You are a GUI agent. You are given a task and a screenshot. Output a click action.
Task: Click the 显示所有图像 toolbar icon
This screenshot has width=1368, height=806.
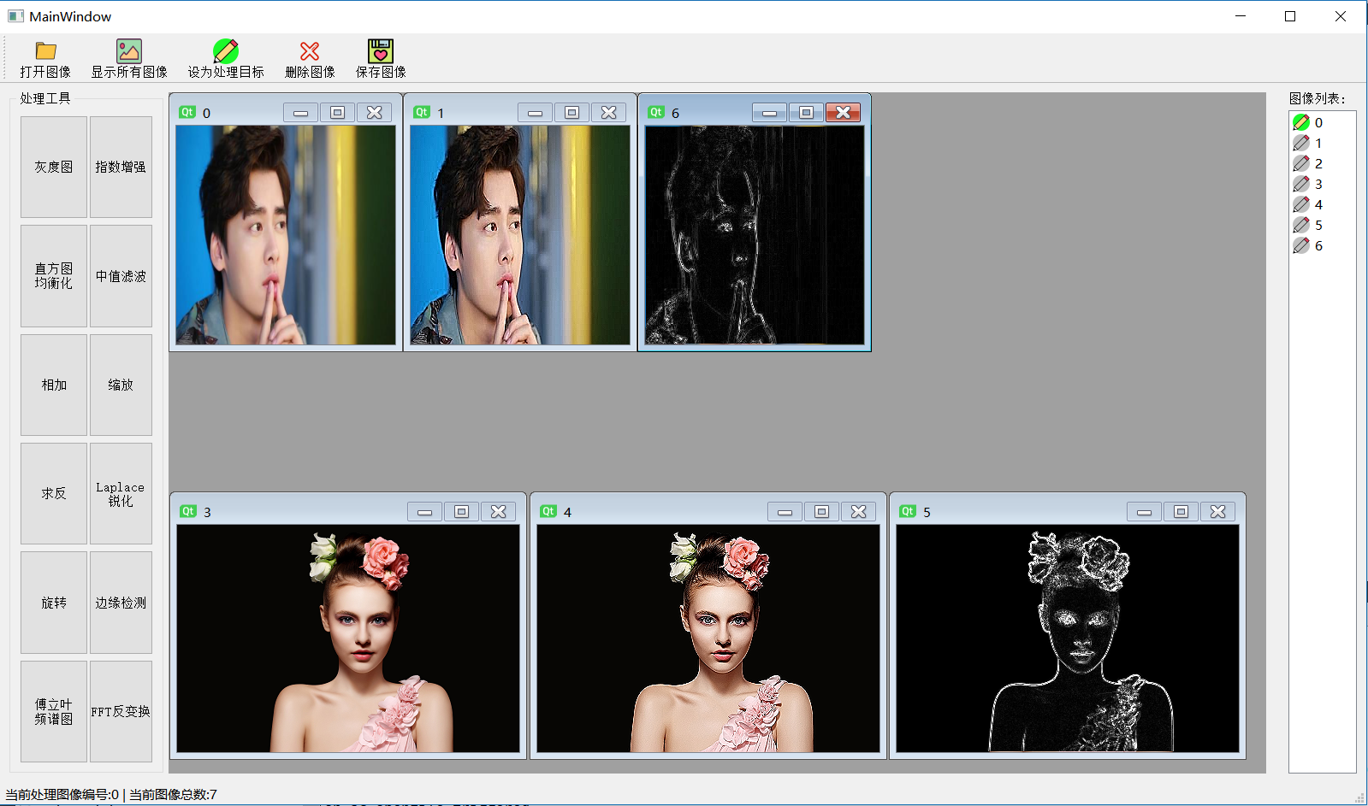click(129, 51)
